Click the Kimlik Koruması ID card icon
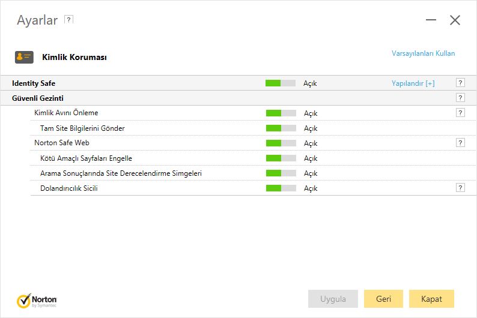Screen dimensions: 477x318 (x=24, y=57)
